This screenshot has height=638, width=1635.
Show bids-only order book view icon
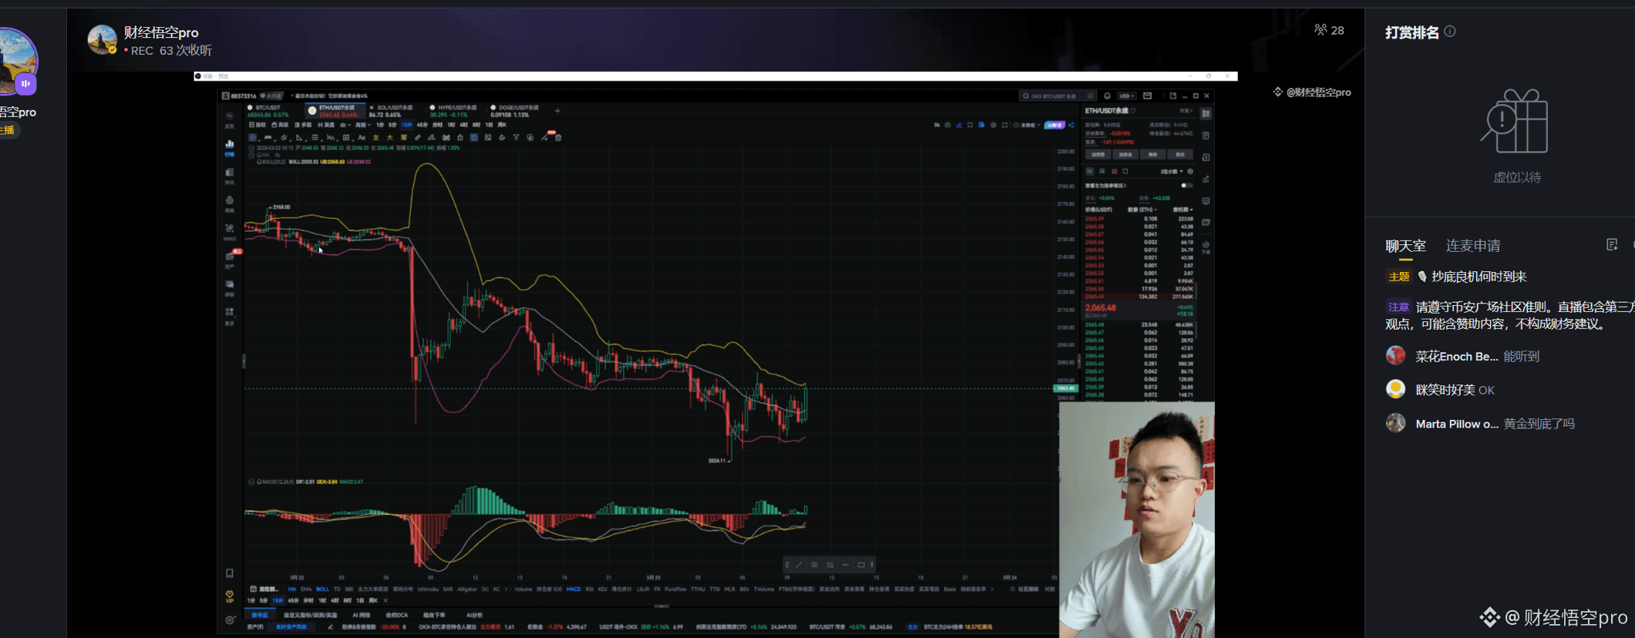pyautogui.click(x=1102, y=171)
